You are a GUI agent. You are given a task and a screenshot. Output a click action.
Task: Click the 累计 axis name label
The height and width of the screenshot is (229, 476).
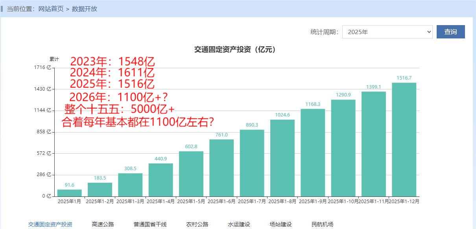pos(54,59)
